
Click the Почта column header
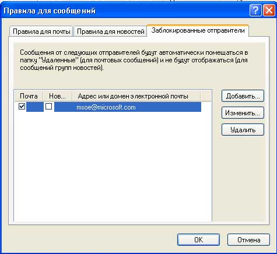click(29, 96)
